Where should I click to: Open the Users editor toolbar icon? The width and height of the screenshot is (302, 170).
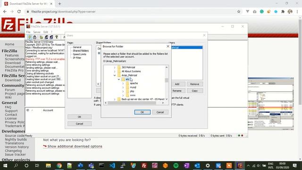(x=46, y=37)
